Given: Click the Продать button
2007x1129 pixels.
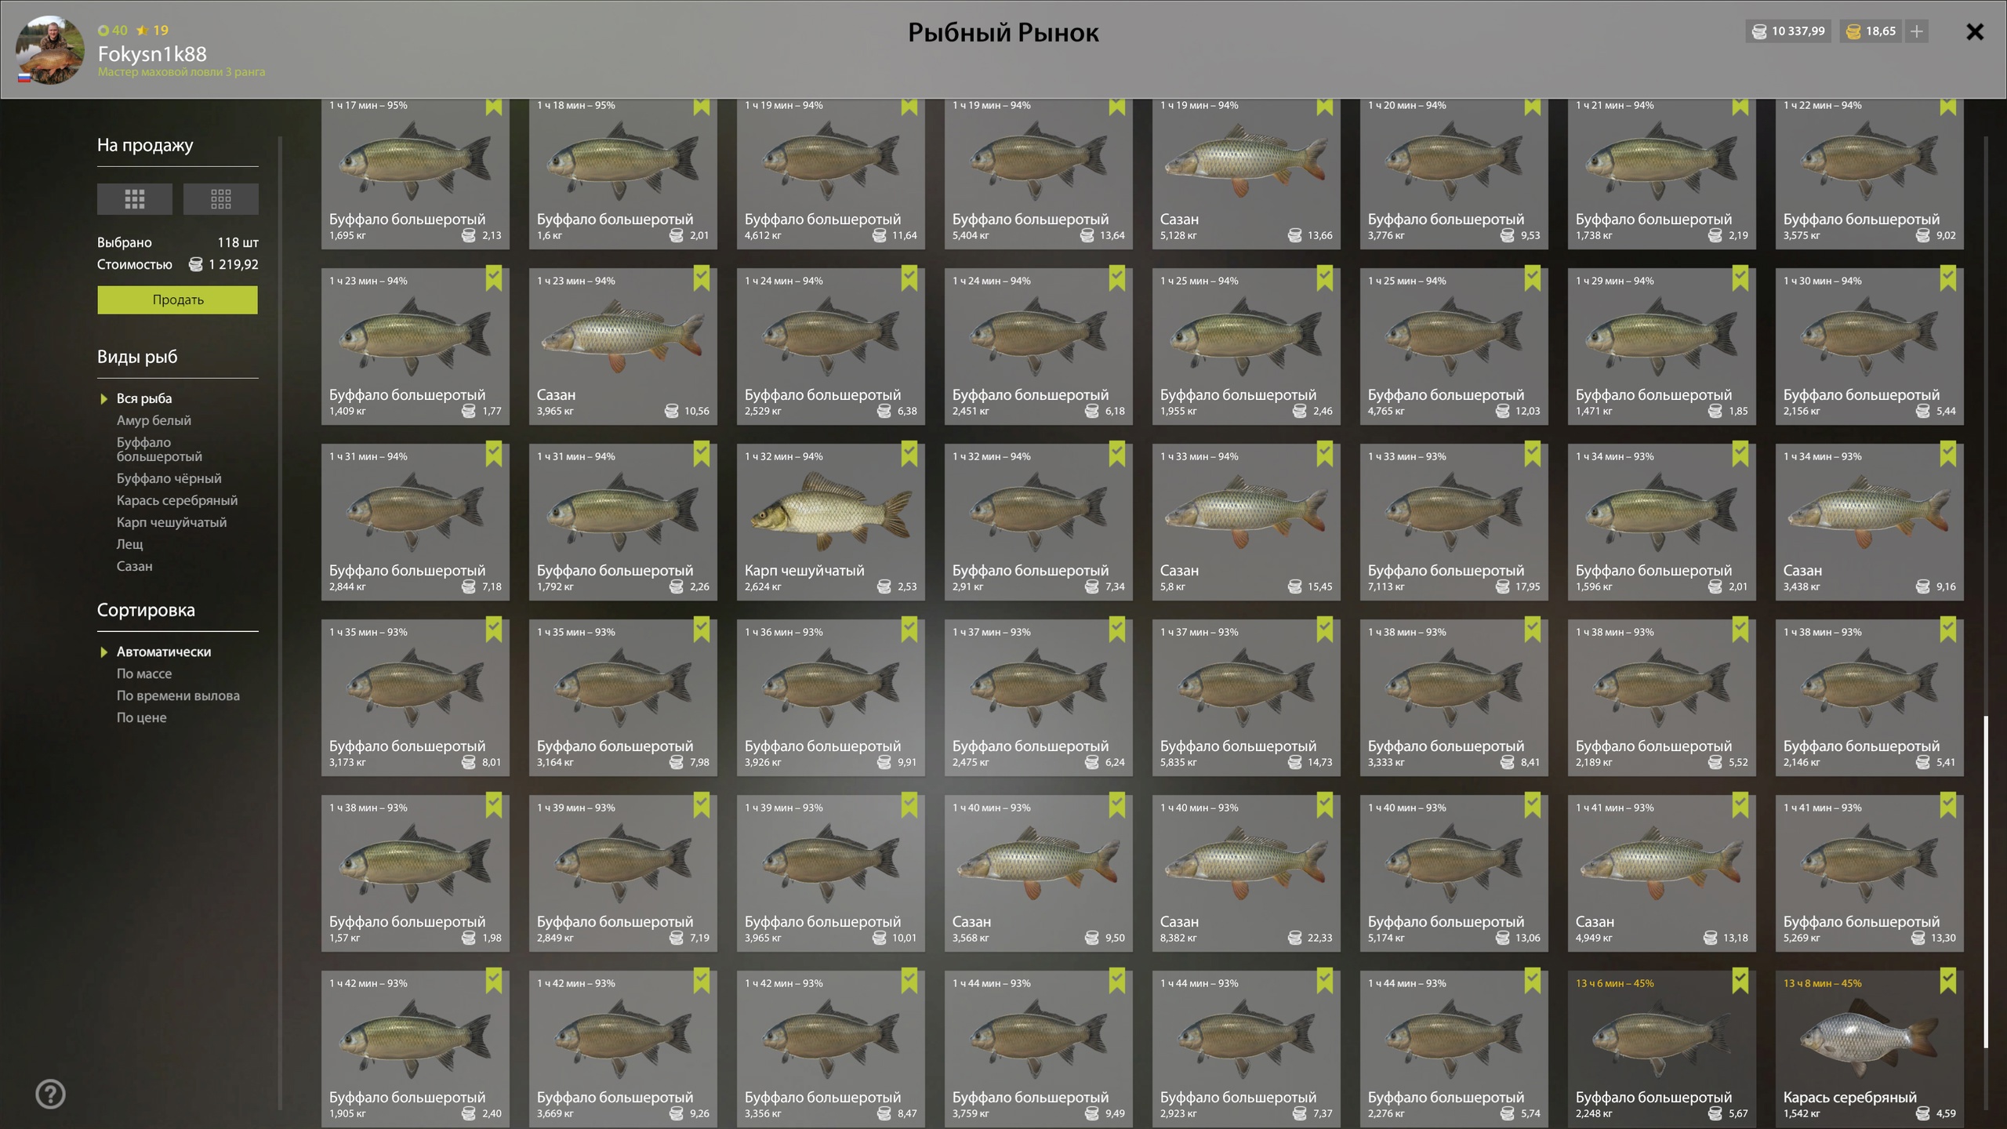Looking at the screenshot, I should tap(178, 299).
